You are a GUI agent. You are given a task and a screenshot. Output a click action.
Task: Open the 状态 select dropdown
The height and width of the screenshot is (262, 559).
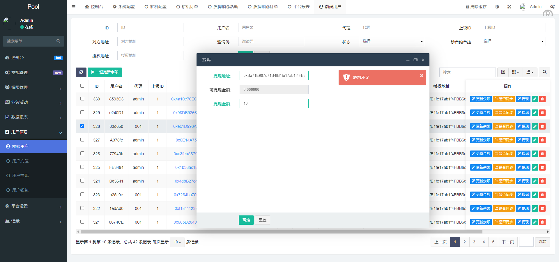392,42
